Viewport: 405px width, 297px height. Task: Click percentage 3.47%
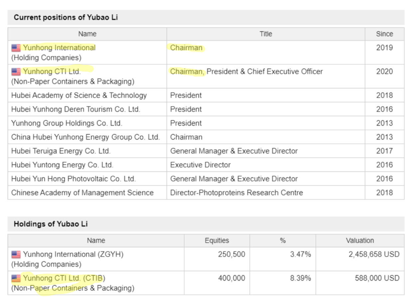300,254
